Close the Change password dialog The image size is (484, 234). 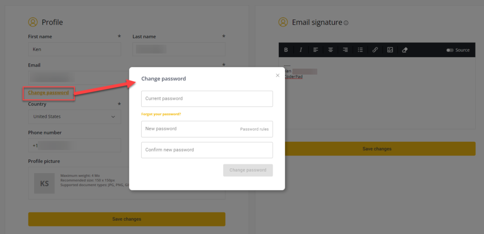(x=277, y=75)
